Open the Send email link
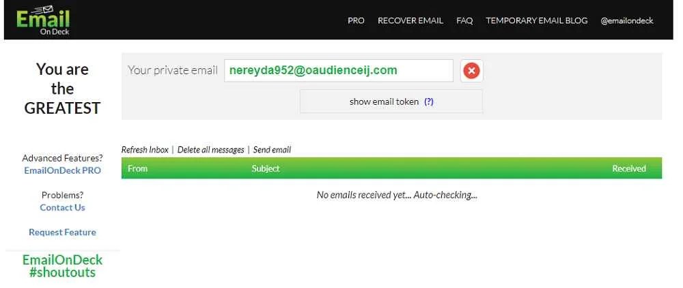Viewport: 683px width, 288px height. 272,150
